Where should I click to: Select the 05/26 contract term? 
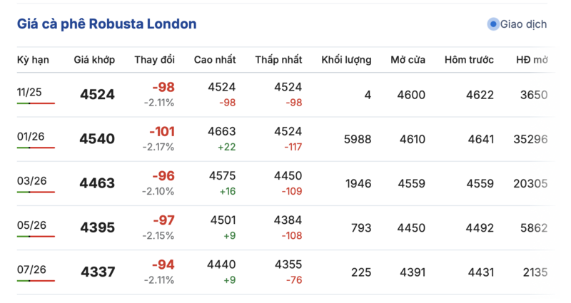coord(31,225)
